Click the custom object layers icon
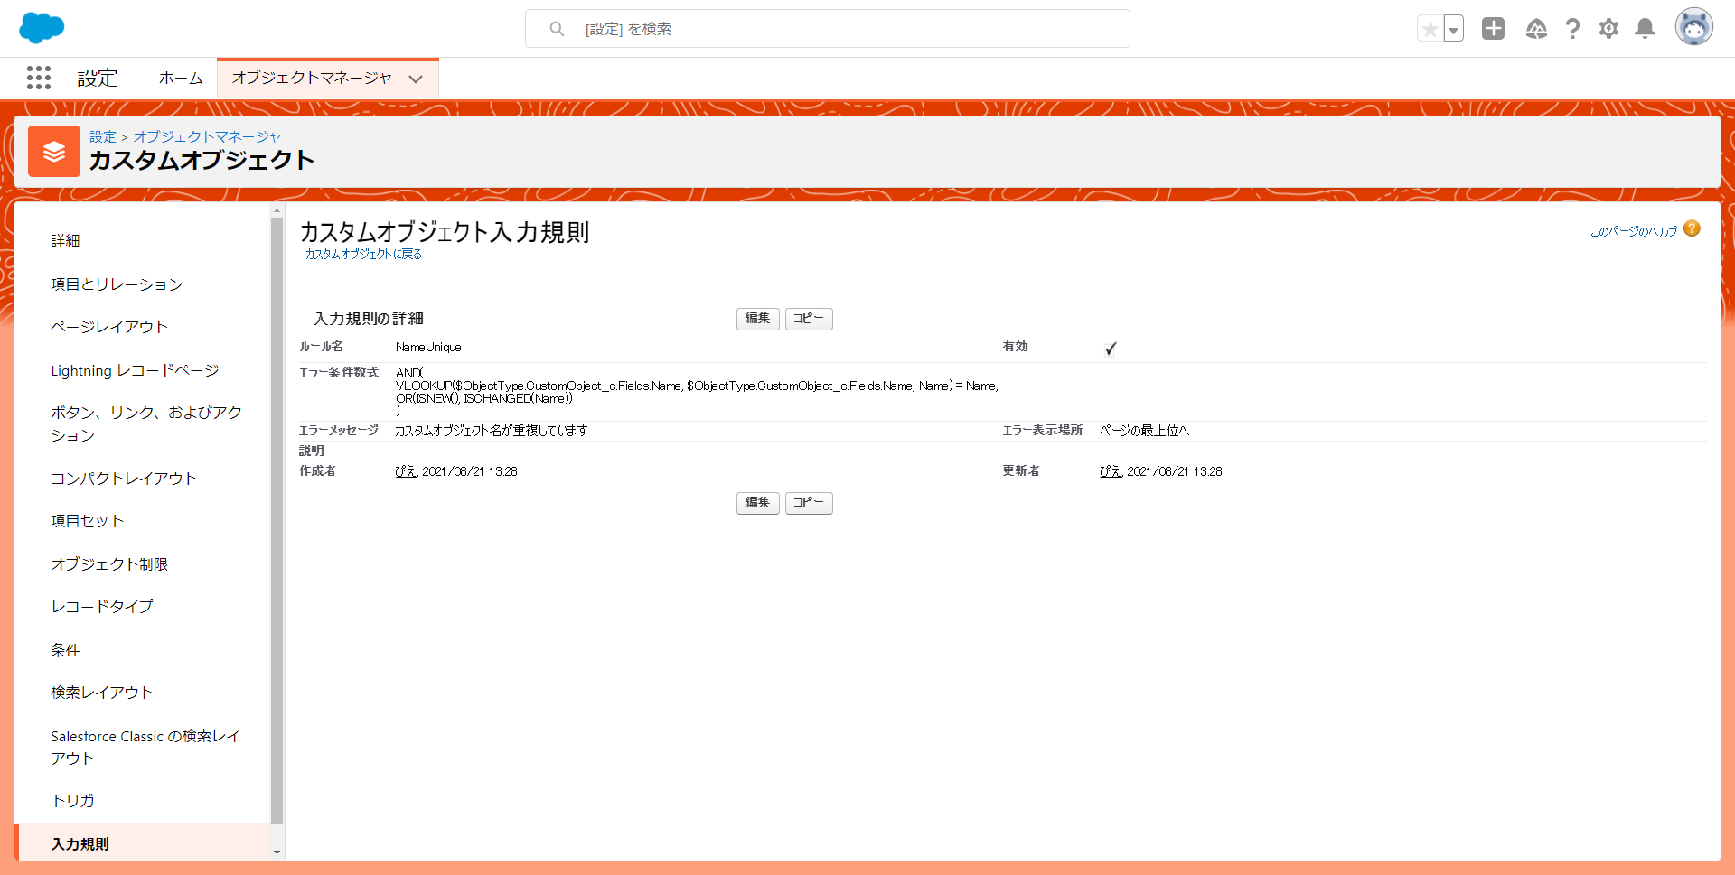The height and width of the screenshot is (875, 1735). (54, 151)
